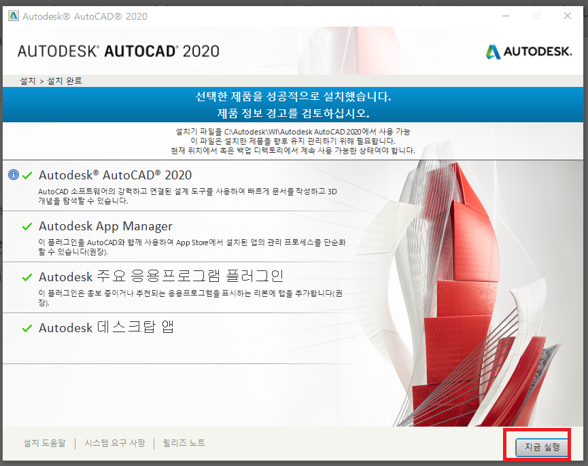Click the green checkmark beside Autodesk 데스크탑 앱

(x=27, y=328)
